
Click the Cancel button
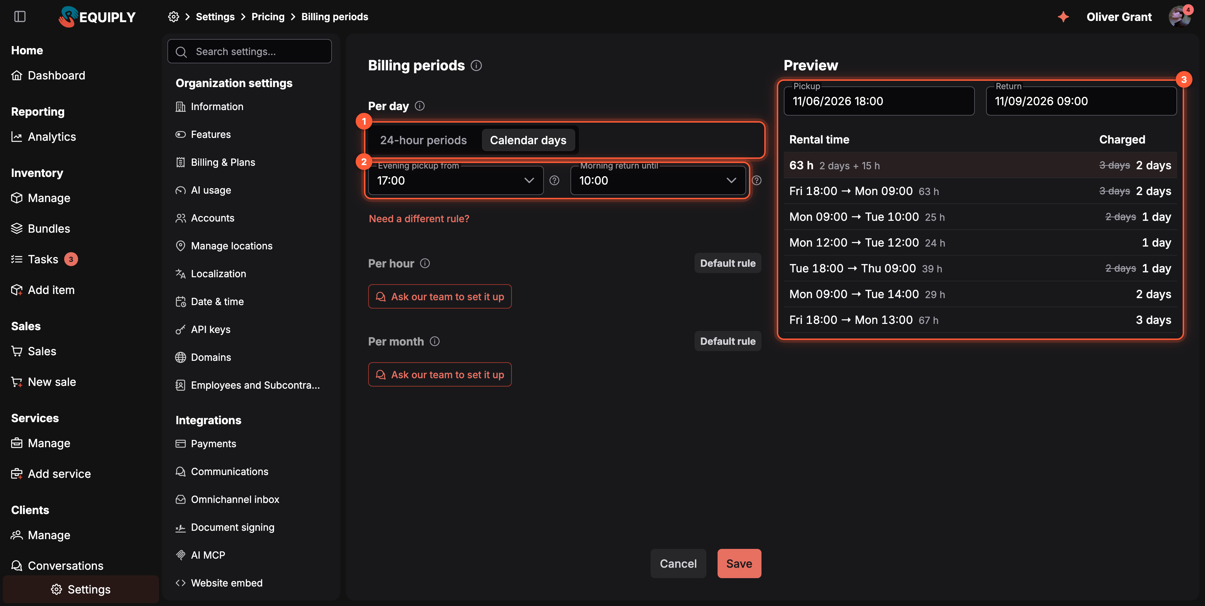[678, 564]
